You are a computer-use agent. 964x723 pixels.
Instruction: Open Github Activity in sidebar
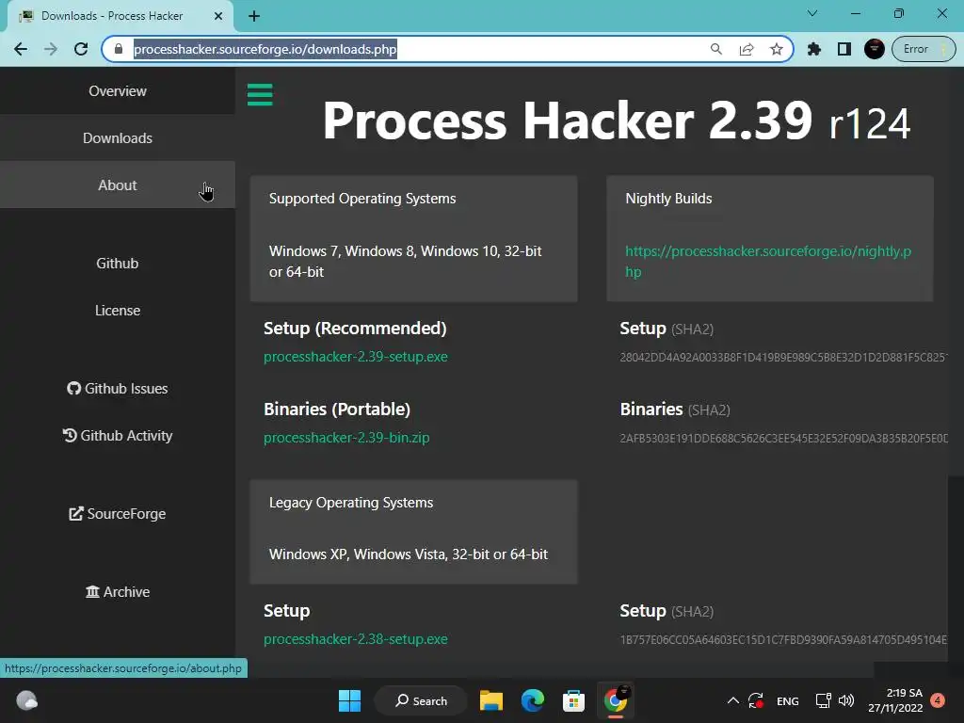[118, 436]
